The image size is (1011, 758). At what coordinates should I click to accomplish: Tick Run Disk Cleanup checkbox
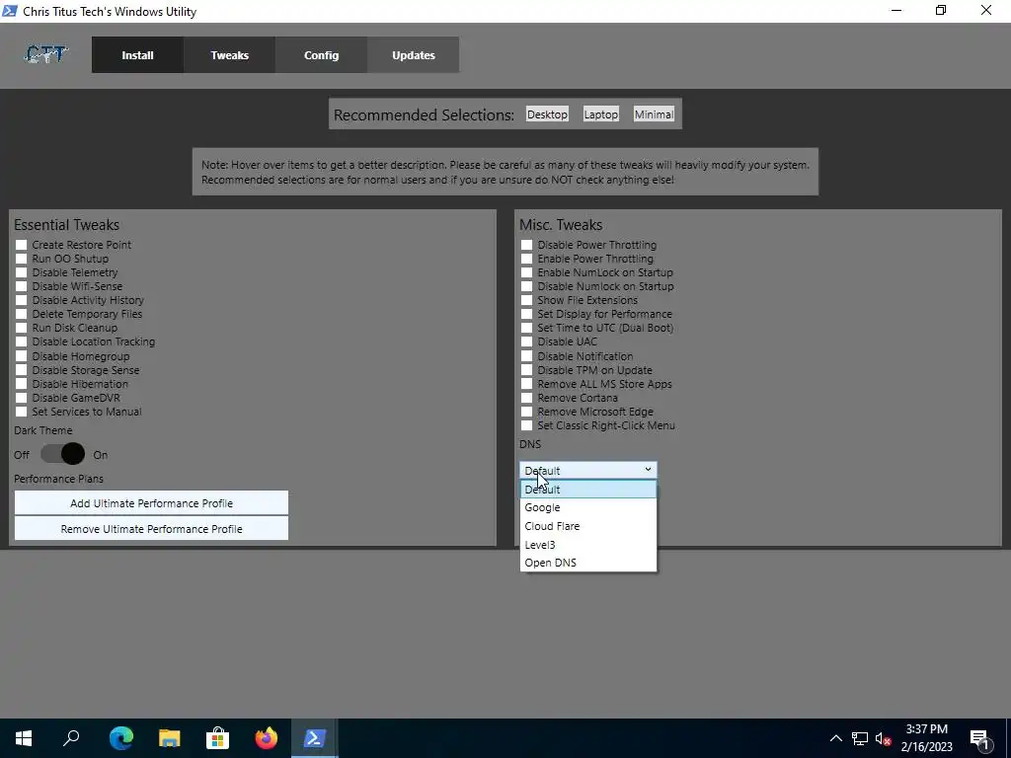pos(22,328)
